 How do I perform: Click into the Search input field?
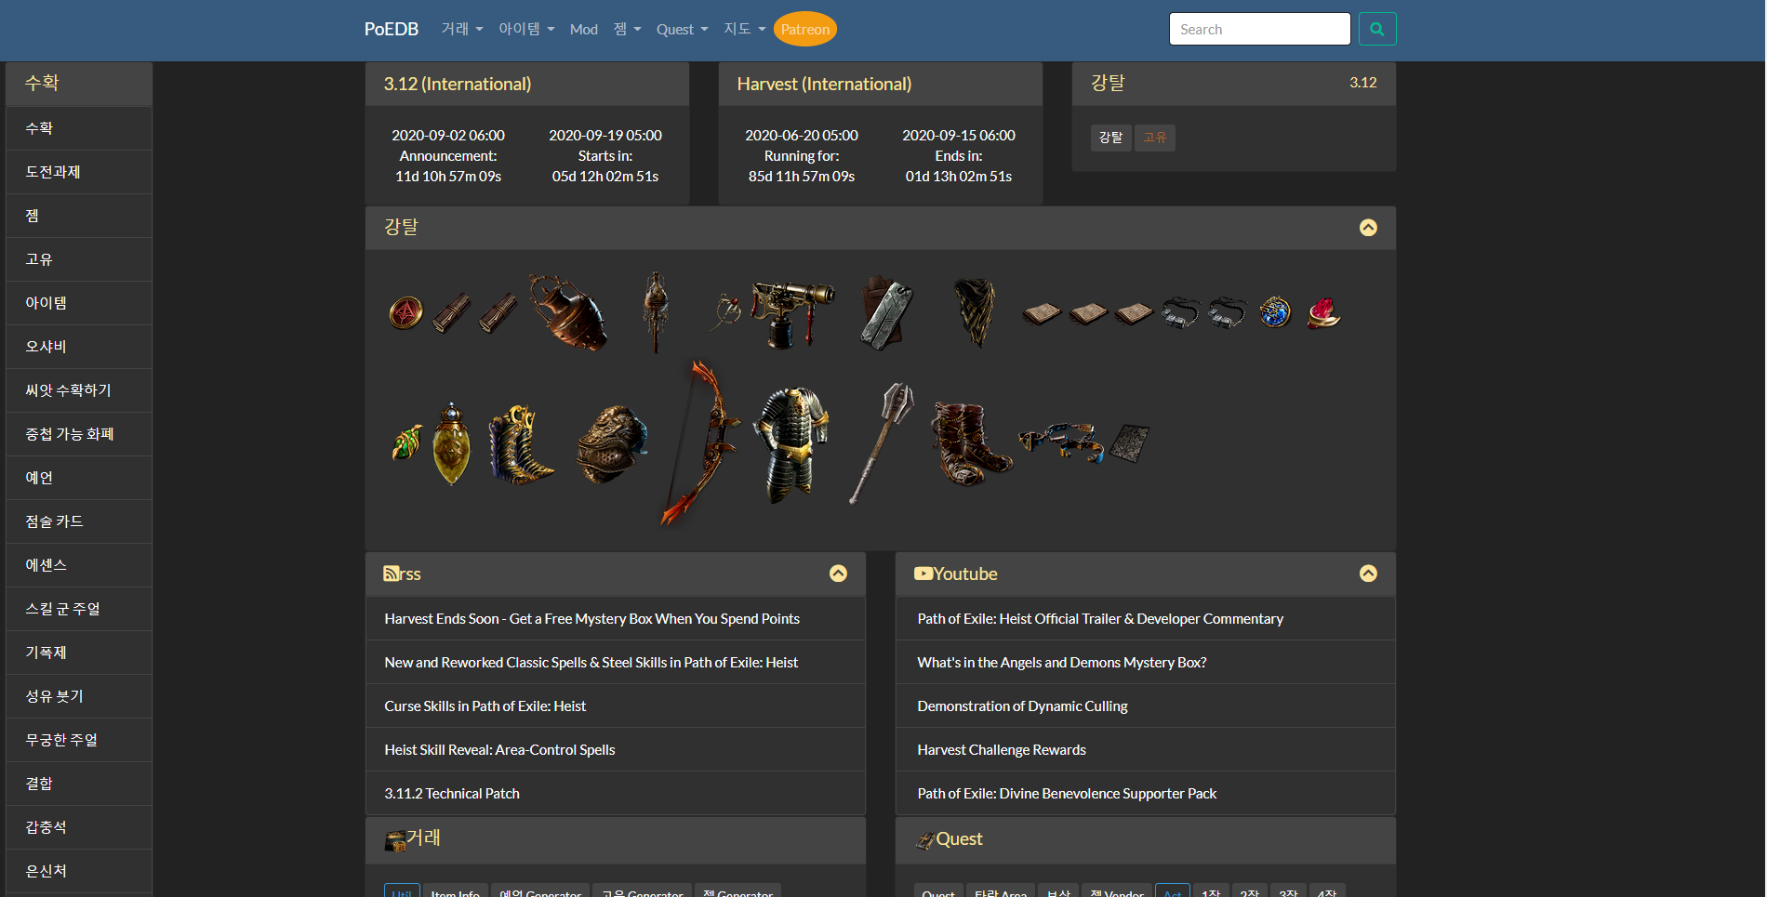1259,29
